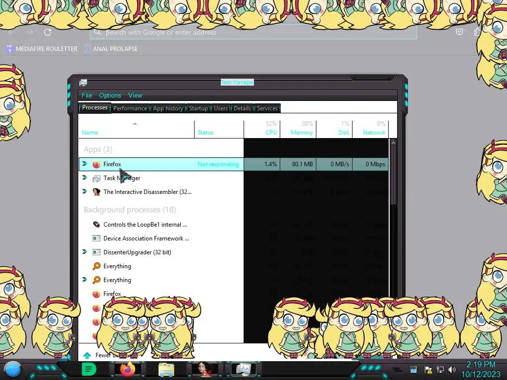Click the DissenterUpgrader process icon
The image size is (507, 380).
[x=97, y=252]
